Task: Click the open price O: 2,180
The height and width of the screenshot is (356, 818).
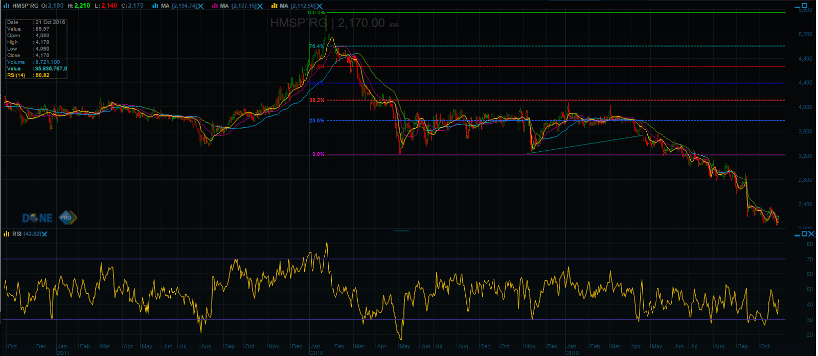Action: point(53,6)
